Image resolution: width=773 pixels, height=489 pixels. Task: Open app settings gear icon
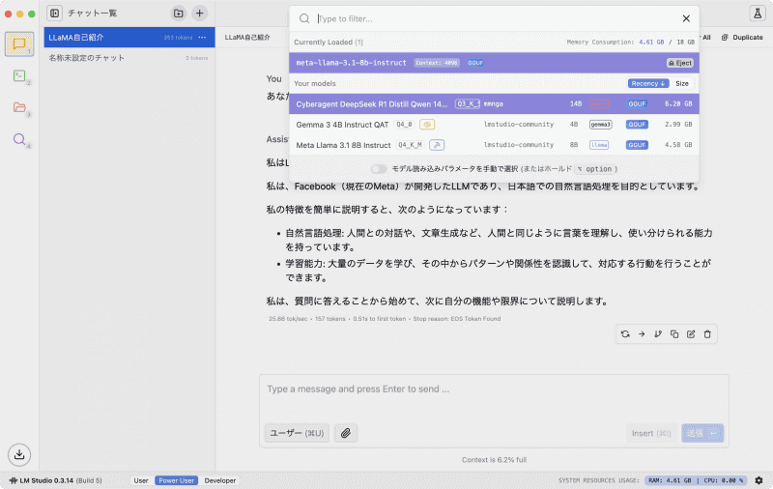tap(759, 480)
